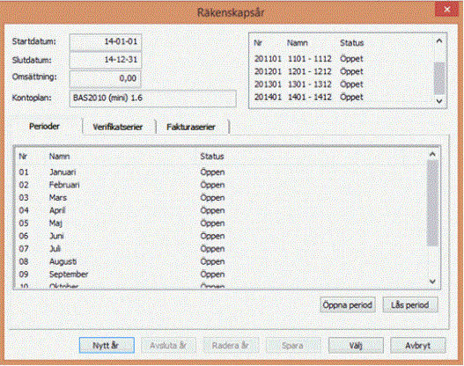
Task: Click the up arrow in the fiscal year list scrollbar
Action: [439, 41]
